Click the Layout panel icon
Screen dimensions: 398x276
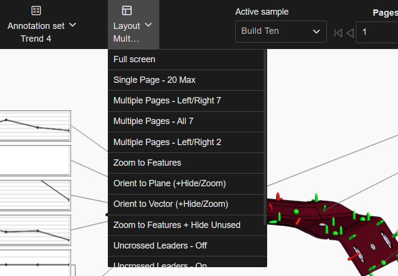[127, 11]
